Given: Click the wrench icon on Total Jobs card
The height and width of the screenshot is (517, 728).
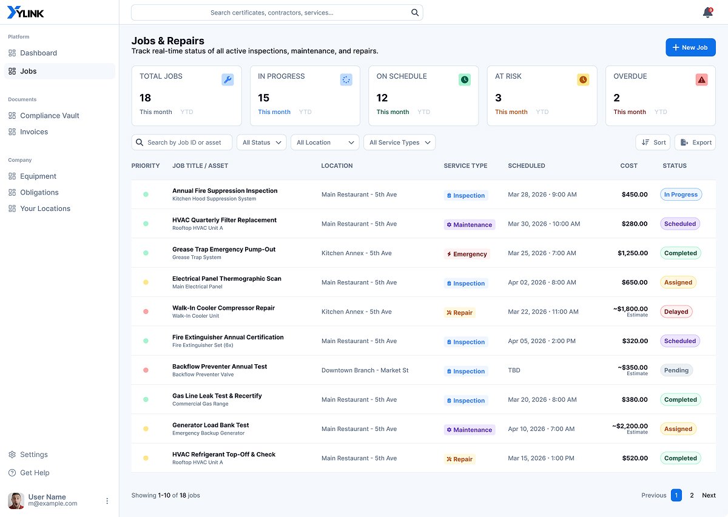Looking at the screenshot, I should click(x=227, y=79).
